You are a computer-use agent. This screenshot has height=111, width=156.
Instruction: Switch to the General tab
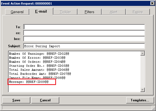17,12
